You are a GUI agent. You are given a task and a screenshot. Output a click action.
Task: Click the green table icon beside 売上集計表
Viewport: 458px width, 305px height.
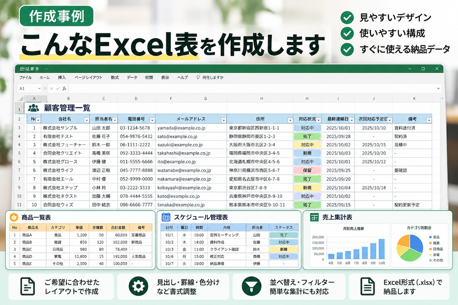point(314,217)
